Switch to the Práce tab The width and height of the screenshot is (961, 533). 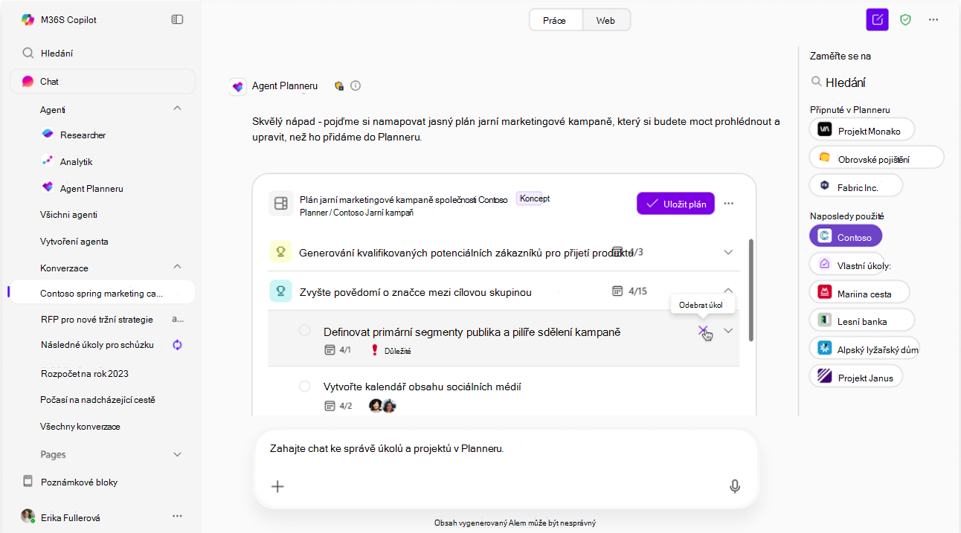pos(554,20)
